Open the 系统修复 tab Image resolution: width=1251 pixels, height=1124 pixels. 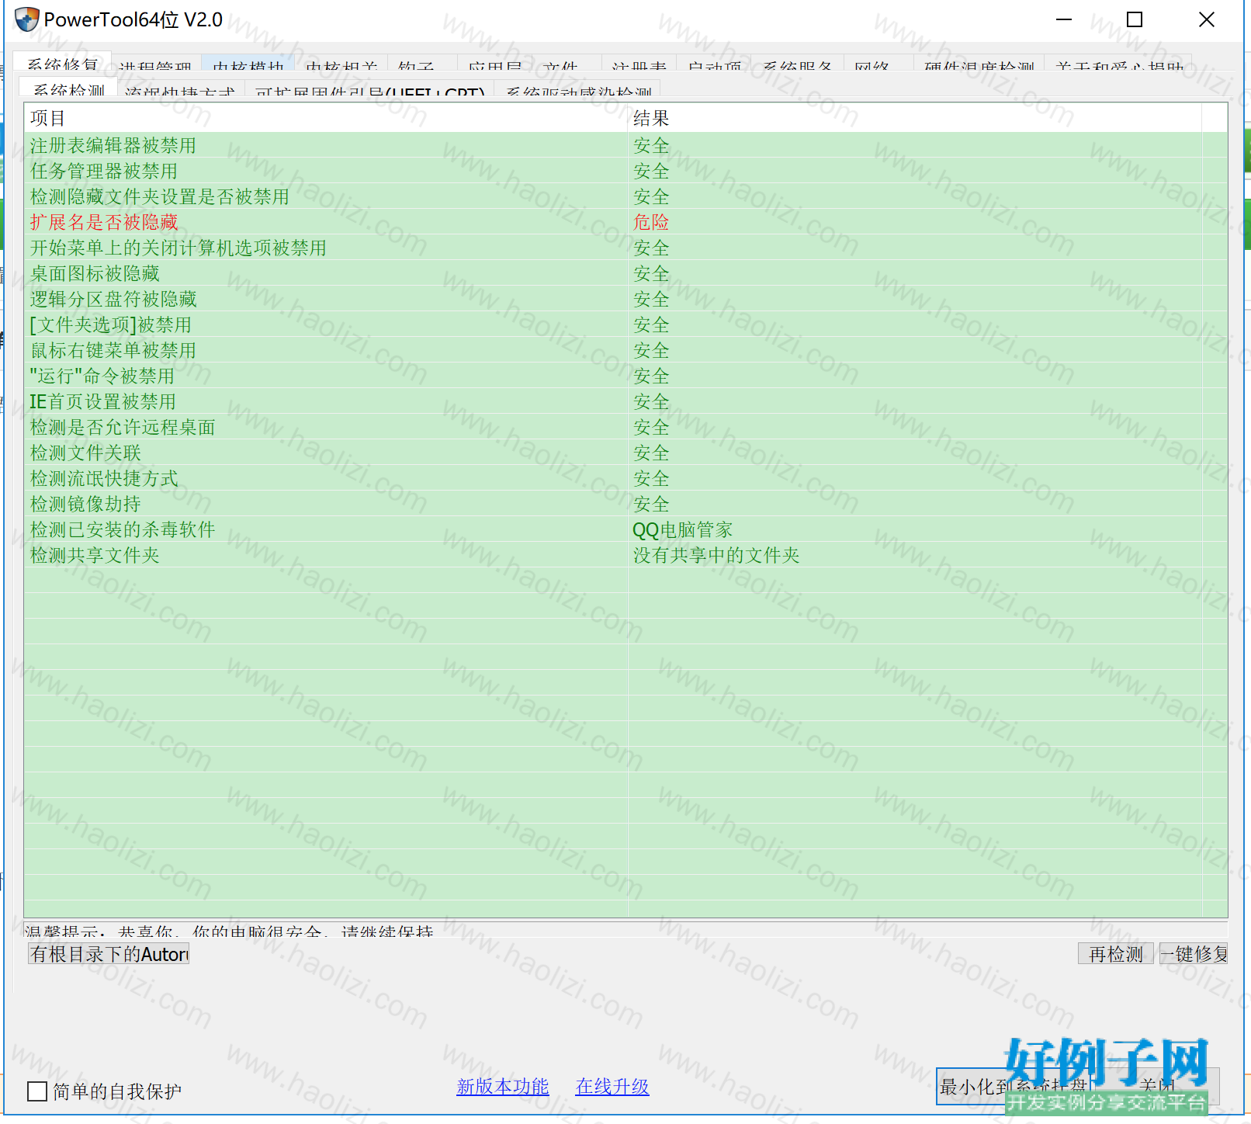click(x=62, y=63)
